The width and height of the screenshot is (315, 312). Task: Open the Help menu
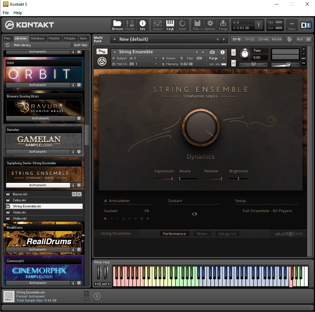pos(18,13)
